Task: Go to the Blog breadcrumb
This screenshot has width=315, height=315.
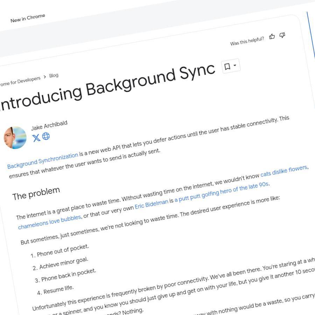Action: pos(54,76)
